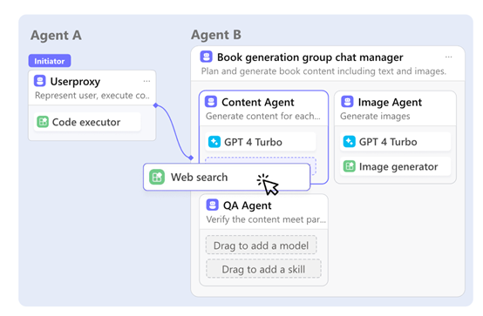Screen dimensions: 483x316
Task: Click the Drag to add a model slot
Action: tap(262, 245)
